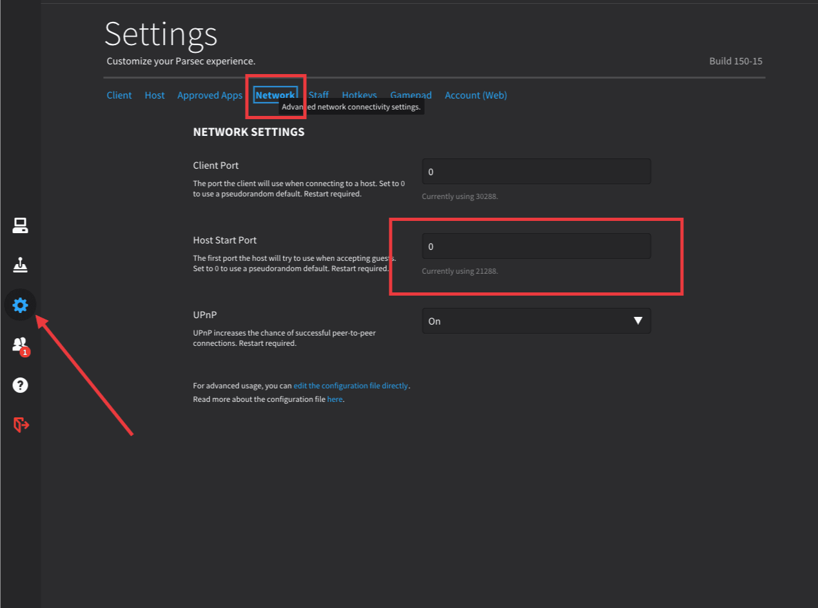Open the Help question mark icon

coord(20,385)
